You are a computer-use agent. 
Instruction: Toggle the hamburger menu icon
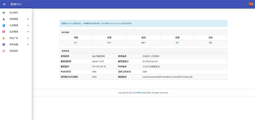click(x=4, y=4)
